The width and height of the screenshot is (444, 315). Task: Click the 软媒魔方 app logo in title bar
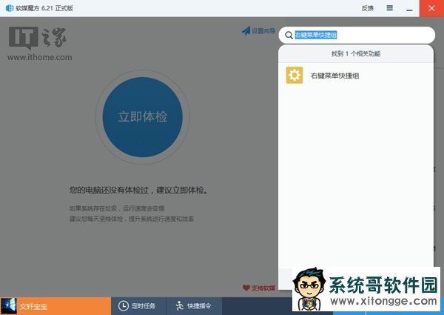(8, 7)
